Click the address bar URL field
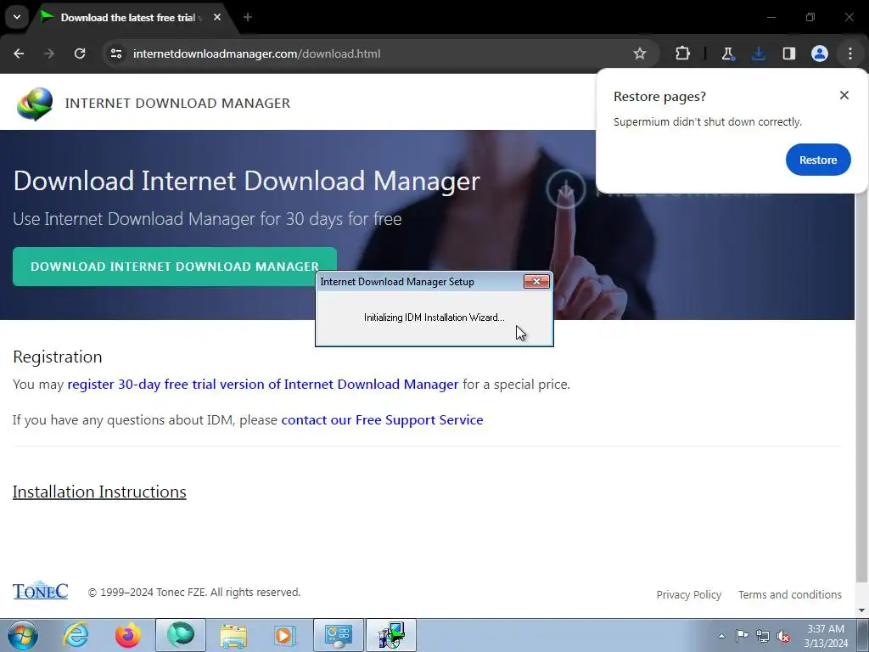Viewport: 869px width, 652px height. (x=381, y=53)
